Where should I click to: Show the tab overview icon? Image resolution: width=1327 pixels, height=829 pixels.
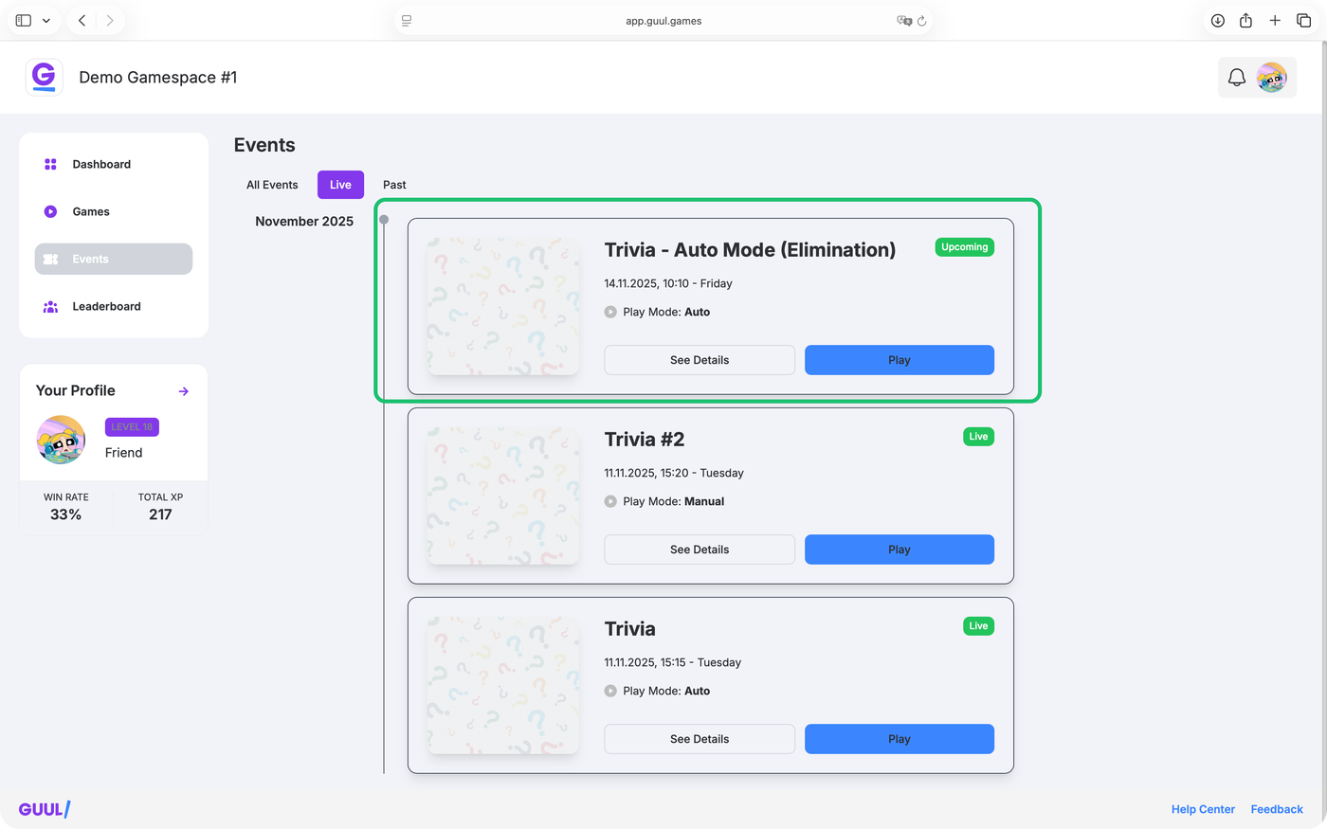pyautogui.click(x=1303, y=21)
